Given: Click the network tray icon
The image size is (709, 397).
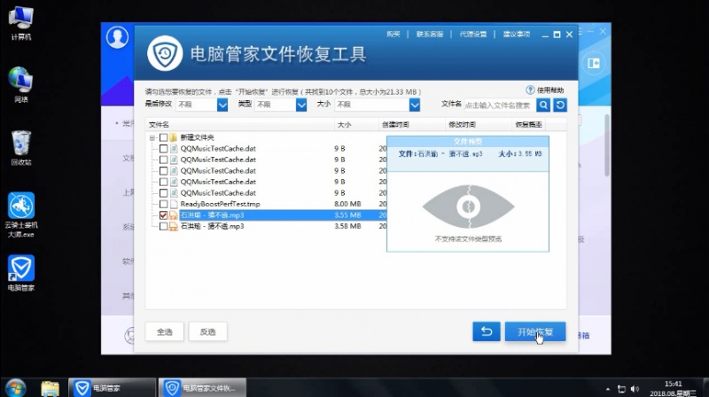Looking at the screenshot, I should (621, 389).
